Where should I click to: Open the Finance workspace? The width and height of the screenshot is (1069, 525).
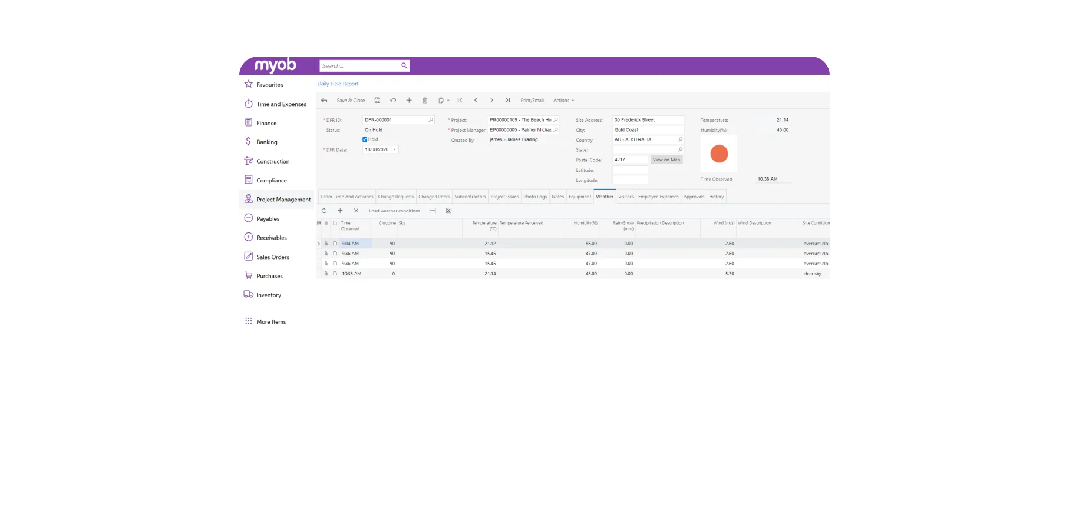(x=260, y=123)
